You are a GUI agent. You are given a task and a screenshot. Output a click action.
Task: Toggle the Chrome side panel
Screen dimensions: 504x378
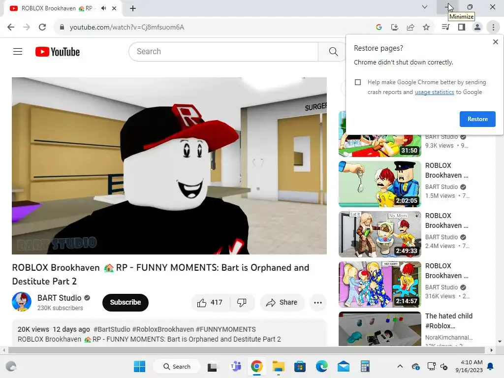pyautogui.click(x=462, y=28)
